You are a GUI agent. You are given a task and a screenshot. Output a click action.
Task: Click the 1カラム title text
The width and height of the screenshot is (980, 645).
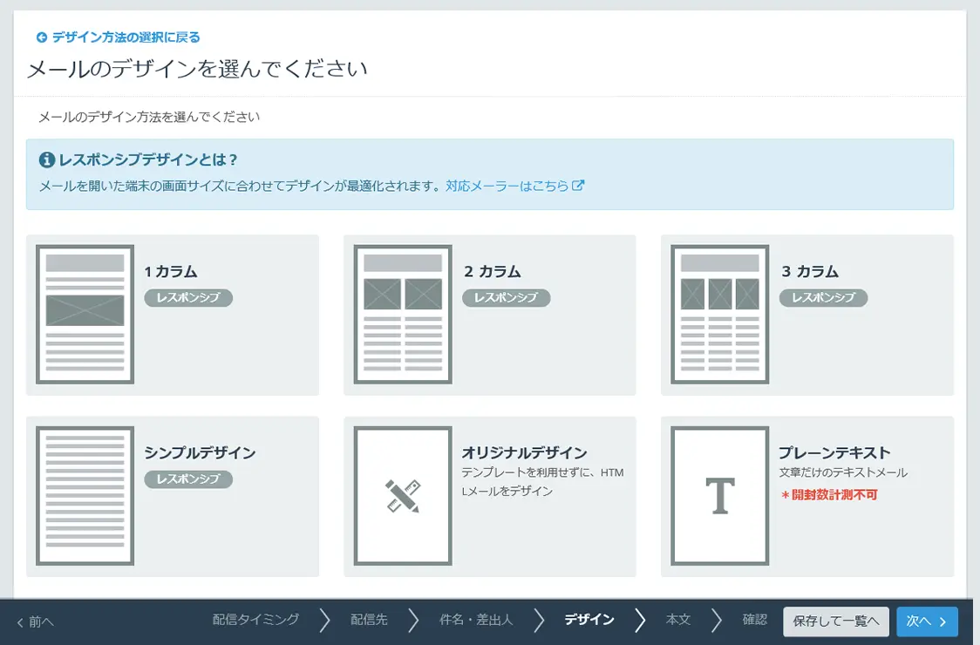pos(171,272)
